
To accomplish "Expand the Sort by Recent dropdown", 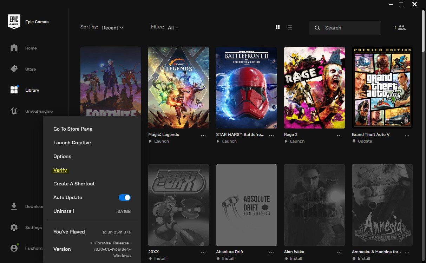I will [112, 28].
